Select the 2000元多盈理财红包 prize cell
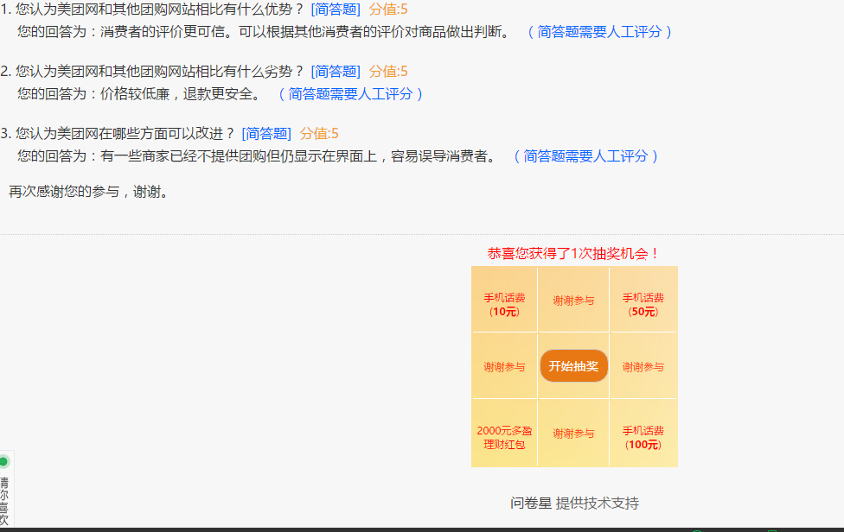 pos(504,434)
